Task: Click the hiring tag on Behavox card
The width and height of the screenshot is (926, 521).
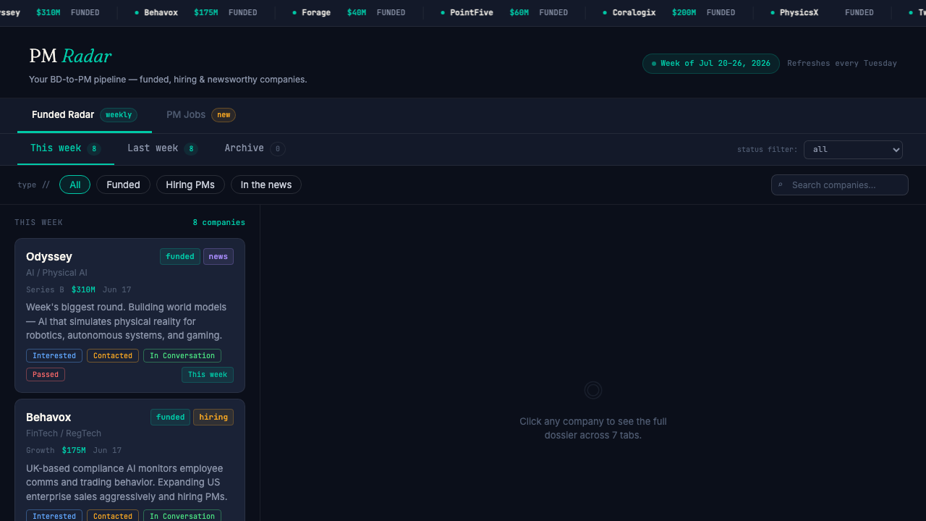Action: click(x=213, y=418)
